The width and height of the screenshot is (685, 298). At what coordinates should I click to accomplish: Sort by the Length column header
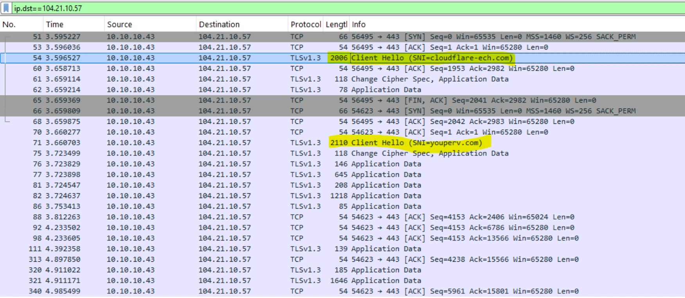click(336, 24)
